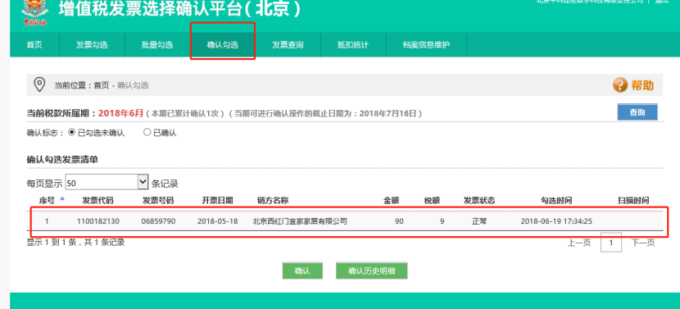
Task: Click 发票状态 column header
Action: [x=479, y=201]
